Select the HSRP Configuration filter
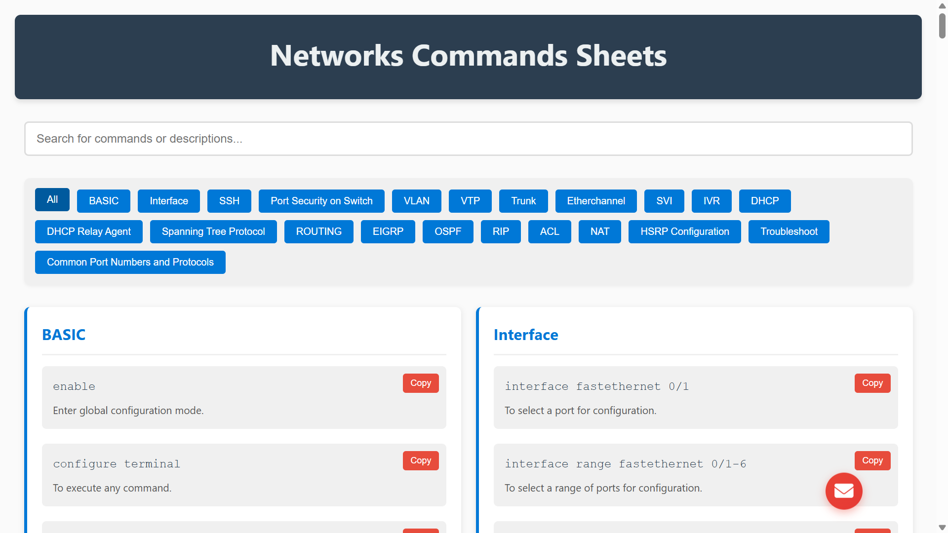This screenshot has width=948, height=533. point(684,231)
